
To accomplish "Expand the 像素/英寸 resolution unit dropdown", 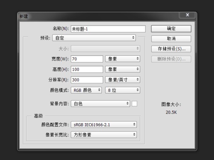I will click(x=123, y=80).
